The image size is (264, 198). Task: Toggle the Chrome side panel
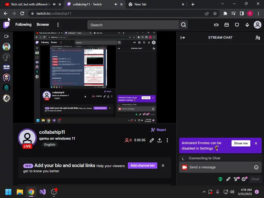point(242,13)
